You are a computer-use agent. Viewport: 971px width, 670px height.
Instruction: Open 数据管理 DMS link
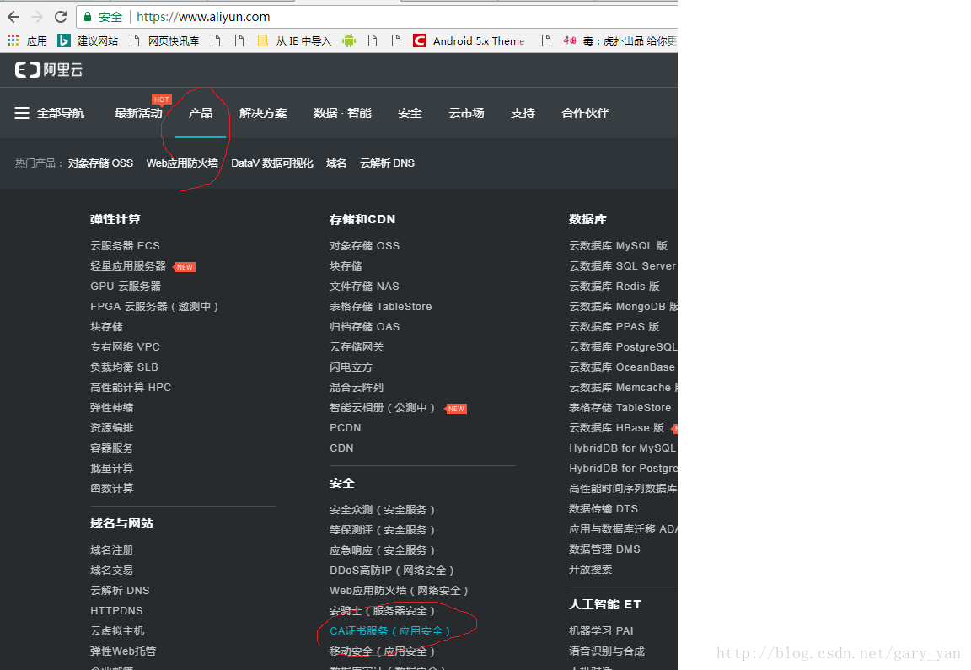[x=605, y=549]
